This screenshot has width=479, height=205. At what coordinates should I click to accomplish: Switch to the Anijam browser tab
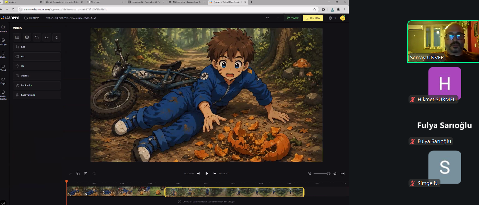click(23, 2)
